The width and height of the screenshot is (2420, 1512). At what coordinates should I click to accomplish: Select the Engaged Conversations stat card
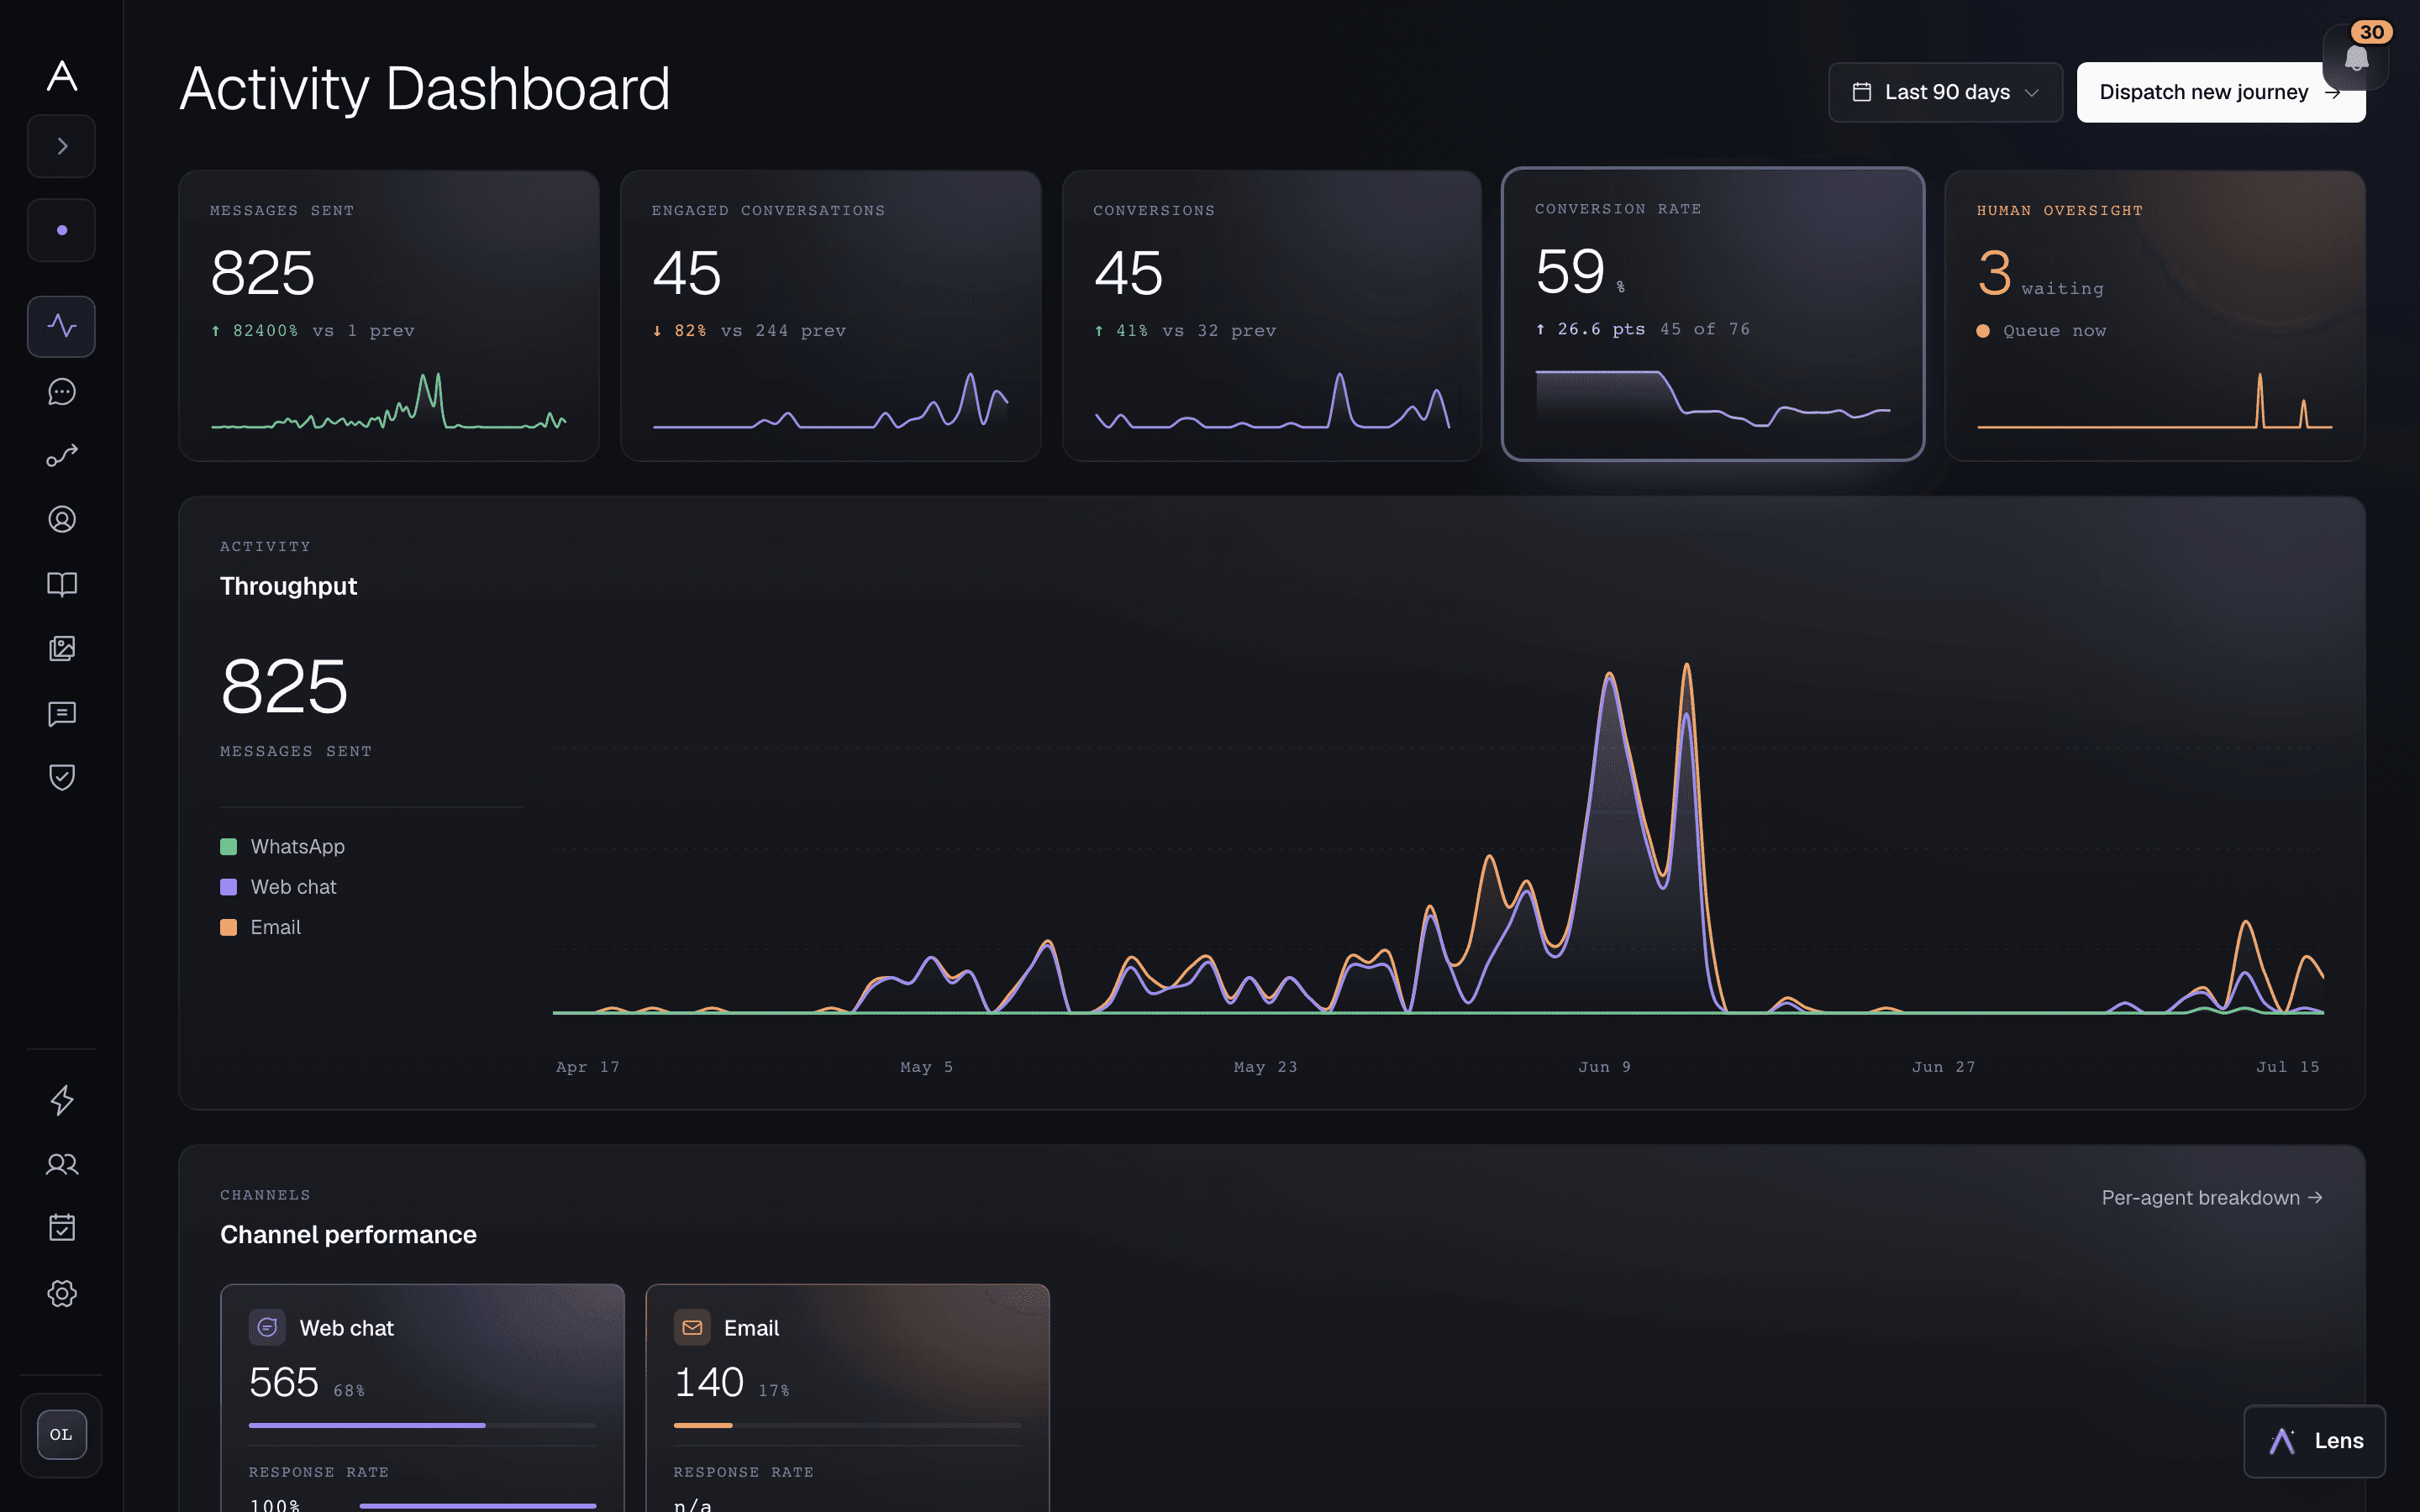pyautogui.click(x=830, y=315)
